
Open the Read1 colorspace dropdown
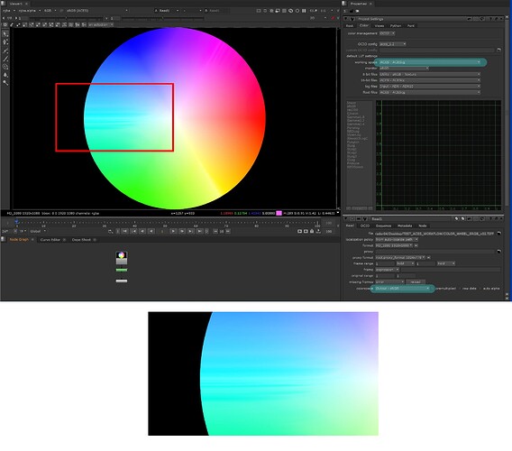tap(402, 289)
